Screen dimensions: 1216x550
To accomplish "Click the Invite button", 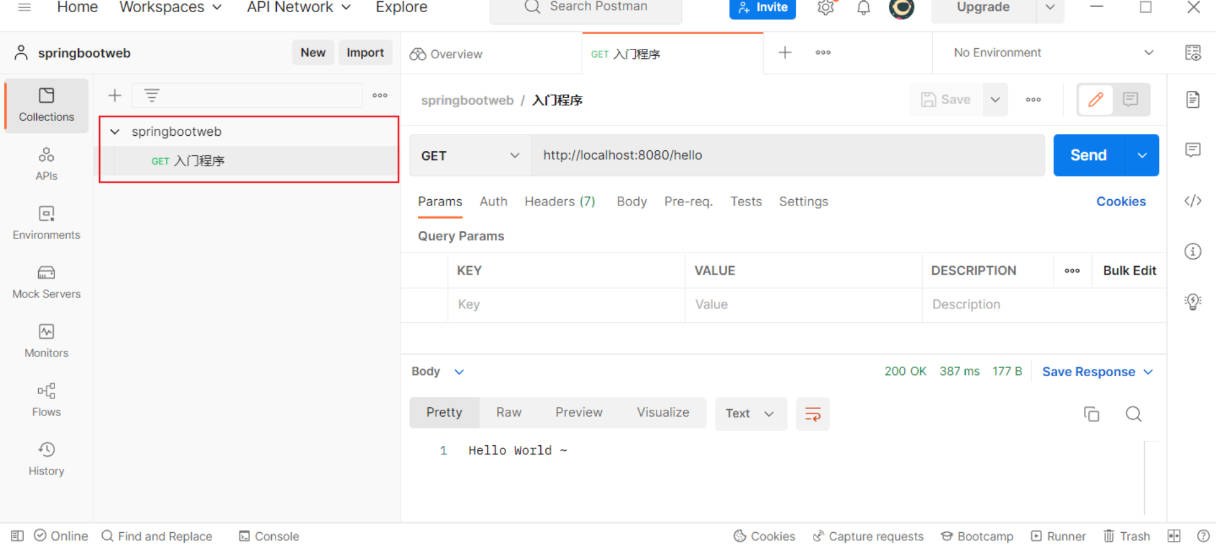I will [x=762, y=8].
